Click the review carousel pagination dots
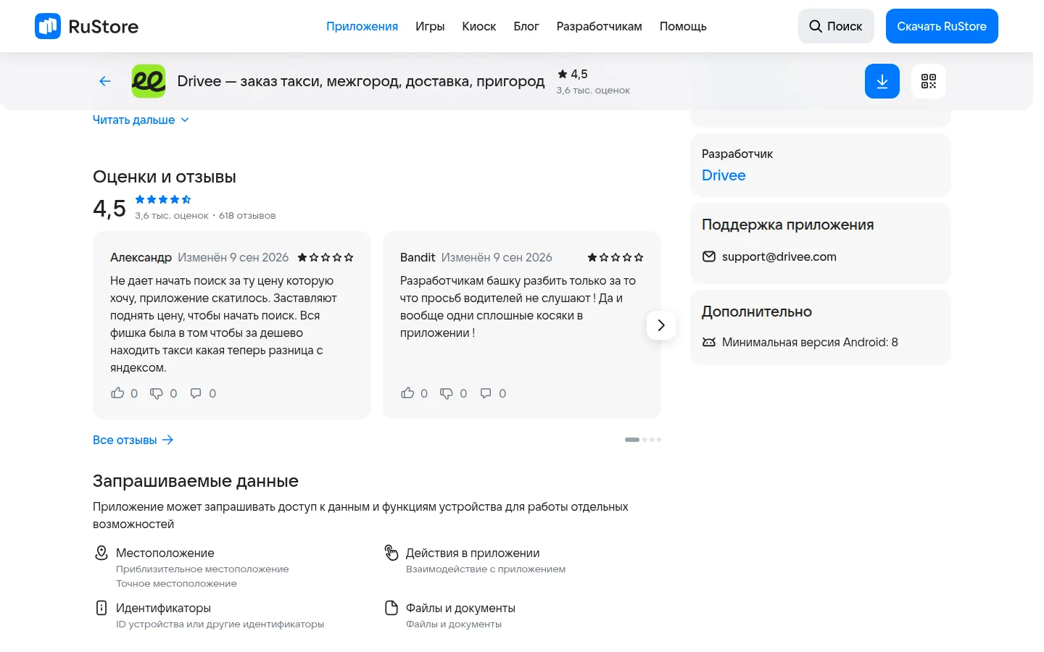Viewport: 1044px width, 652px height. click(643, 440)
